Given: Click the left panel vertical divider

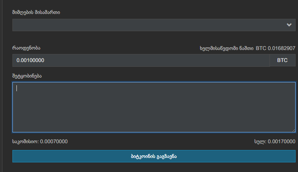Looking at the screenshot, I should click(x=2, y=86).
